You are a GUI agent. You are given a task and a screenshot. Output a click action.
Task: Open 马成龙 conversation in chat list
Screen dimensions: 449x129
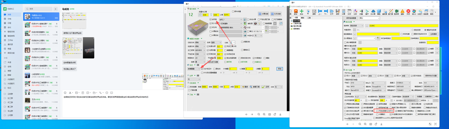point(41,17)
